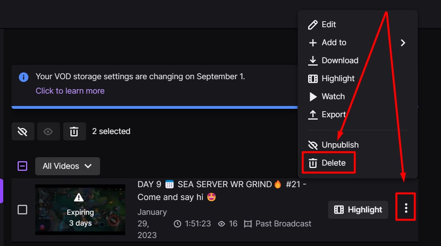
Task: Click the download icon in the context menu
Action: click(x=313, y=60)
